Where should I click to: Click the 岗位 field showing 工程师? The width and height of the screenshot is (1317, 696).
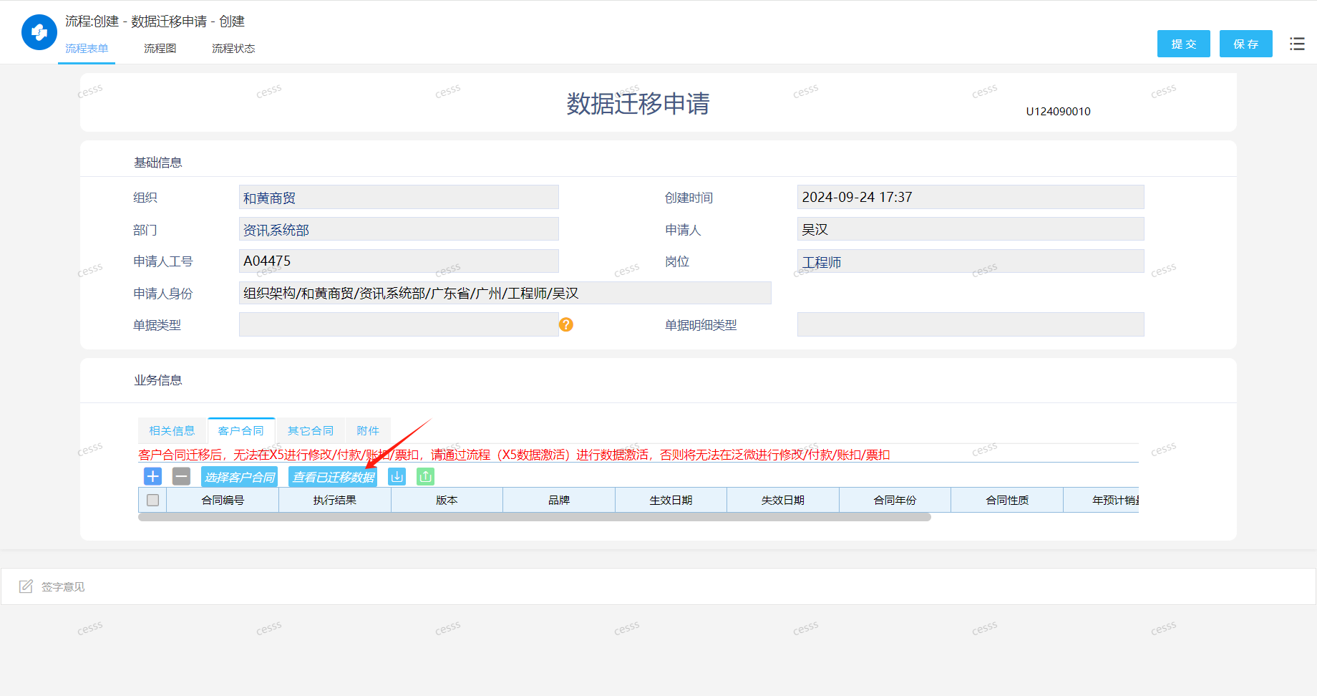click(x=971, y=261)
